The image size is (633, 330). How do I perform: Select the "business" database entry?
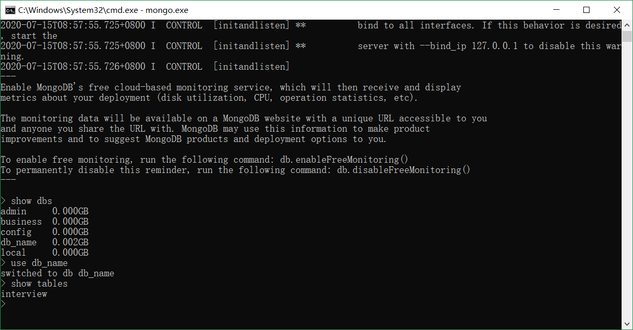tap(21, 222)
